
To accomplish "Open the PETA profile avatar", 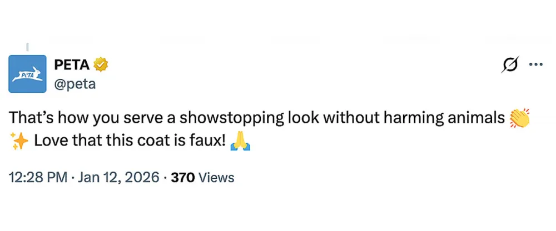I will tap(27, 74).
